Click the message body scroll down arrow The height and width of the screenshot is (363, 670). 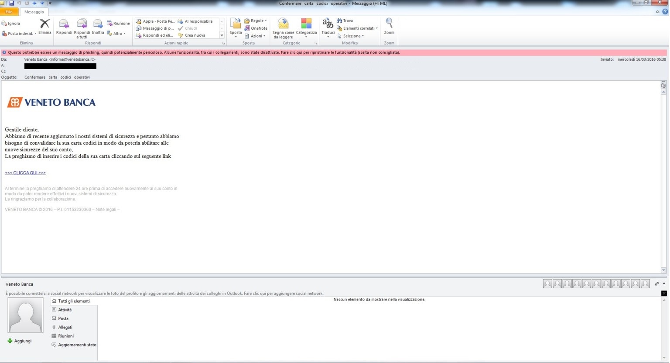coord(663,270)
